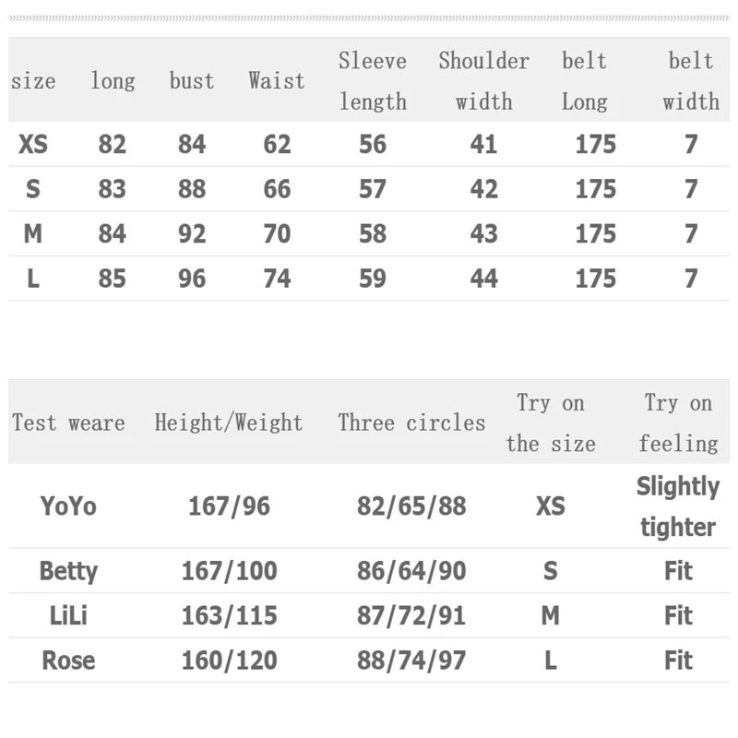This screenshot has width=738, height=738.
Task: Select the belt long value 175 for XS
Action: coord(596,144)
